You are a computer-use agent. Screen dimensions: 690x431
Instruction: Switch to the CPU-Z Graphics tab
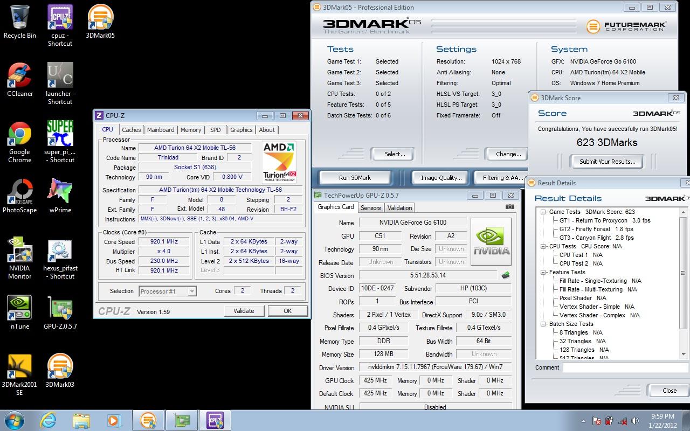[241, 130]
